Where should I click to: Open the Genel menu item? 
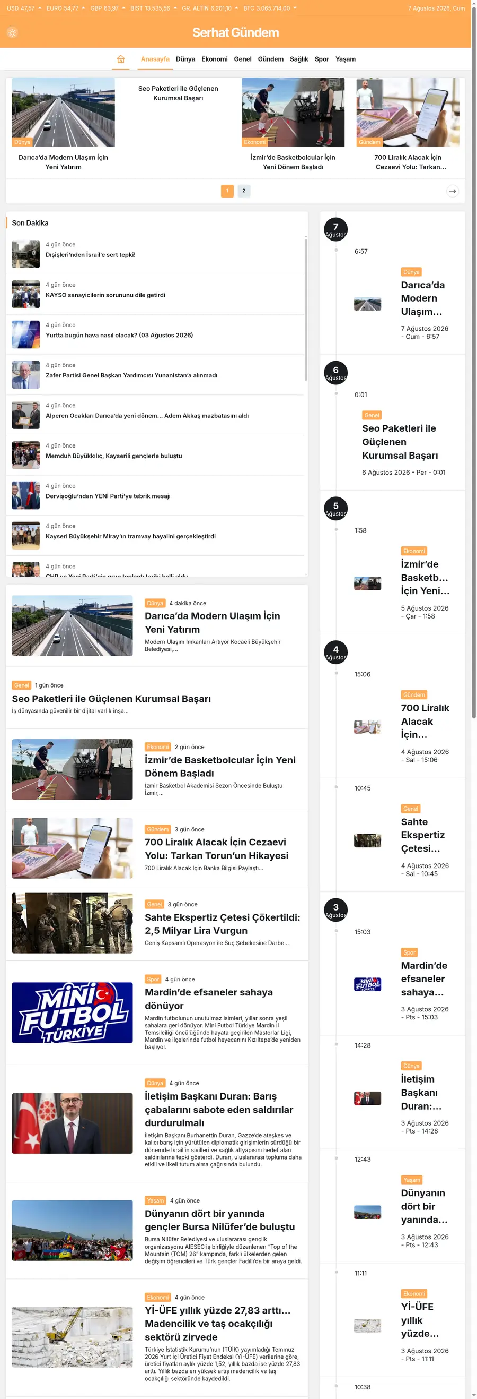pos(243,59)
